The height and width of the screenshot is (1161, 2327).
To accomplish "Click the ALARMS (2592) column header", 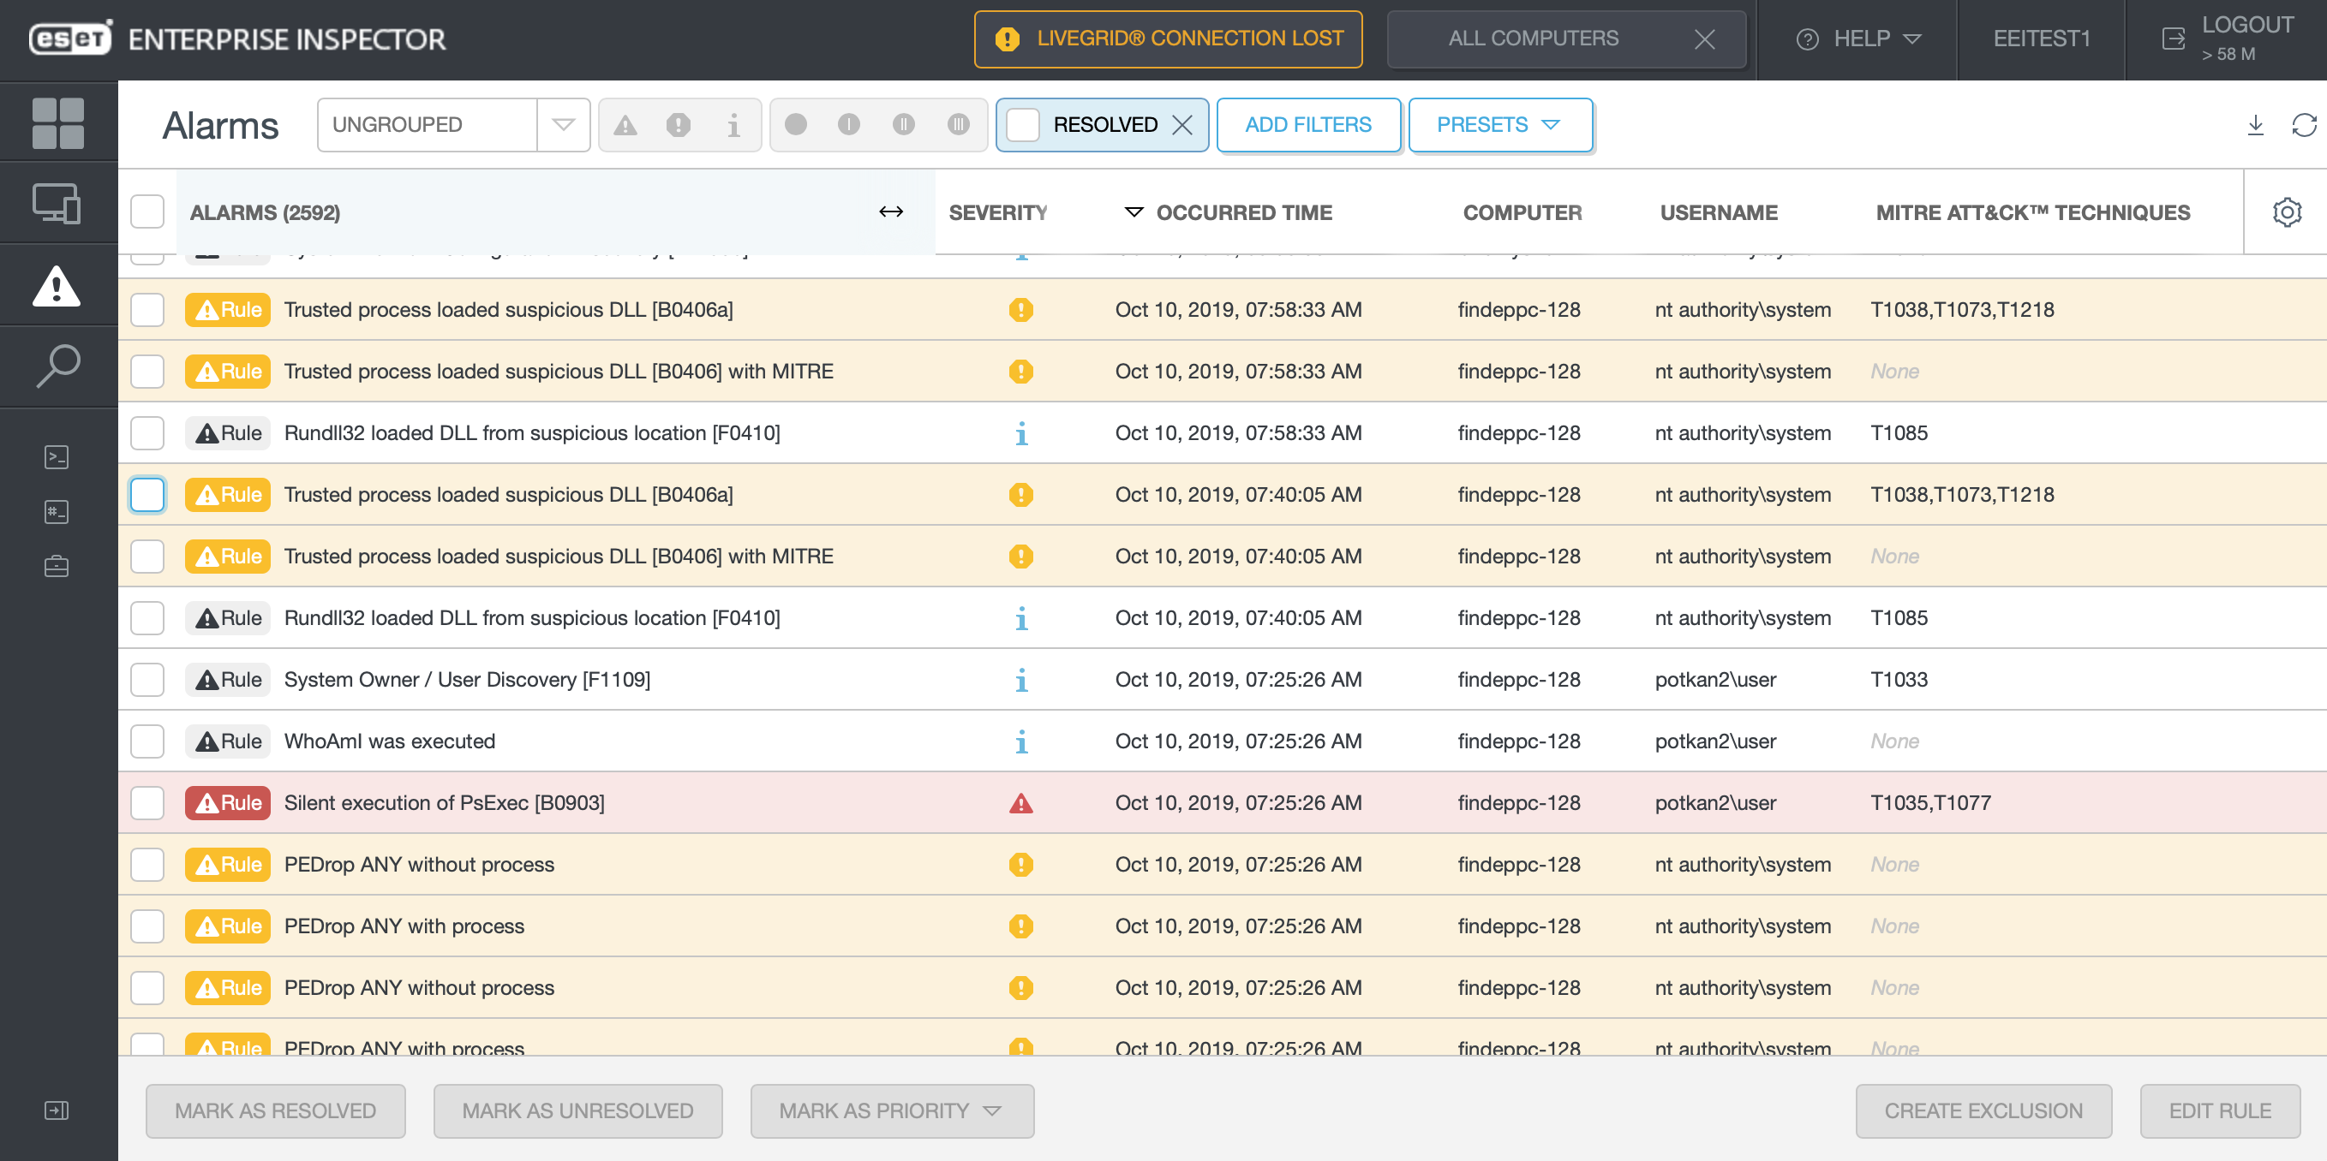I will tap(265, 212).
